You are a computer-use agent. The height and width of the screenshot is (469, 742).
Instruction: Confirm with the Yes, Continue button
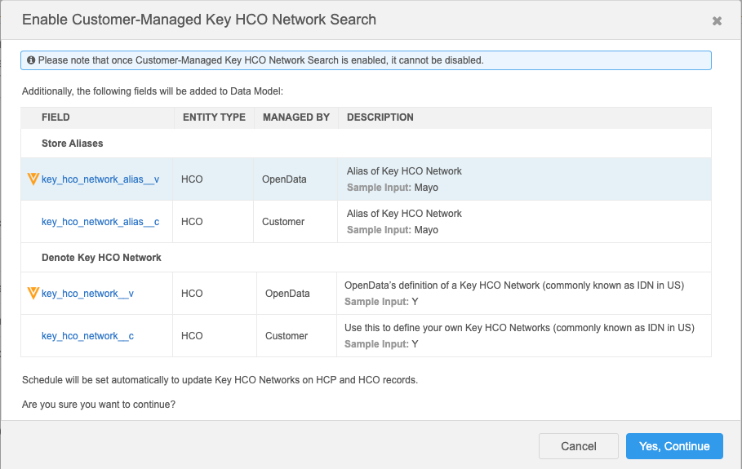click(674, 446)
